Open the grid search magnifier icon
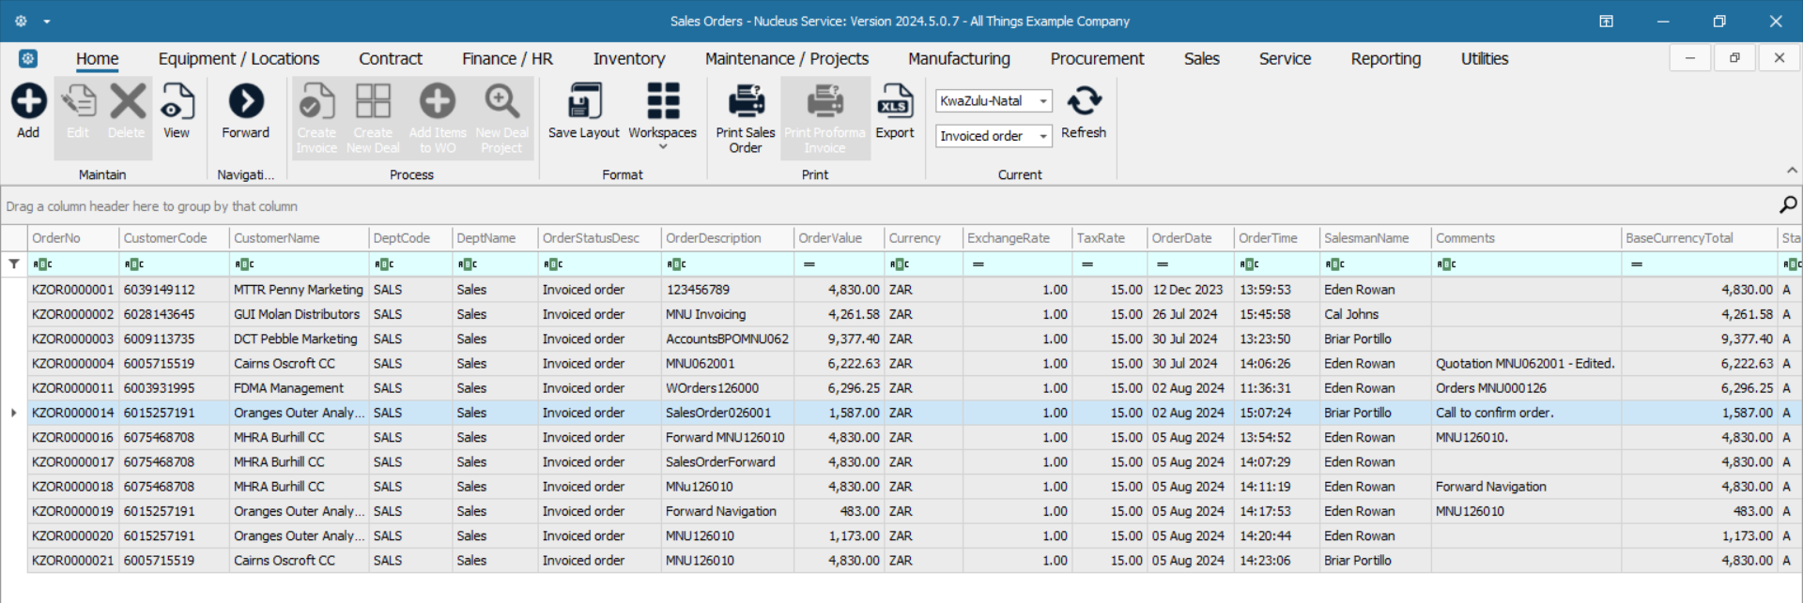Screen dimensions: 1803x603 [1787, 205]
